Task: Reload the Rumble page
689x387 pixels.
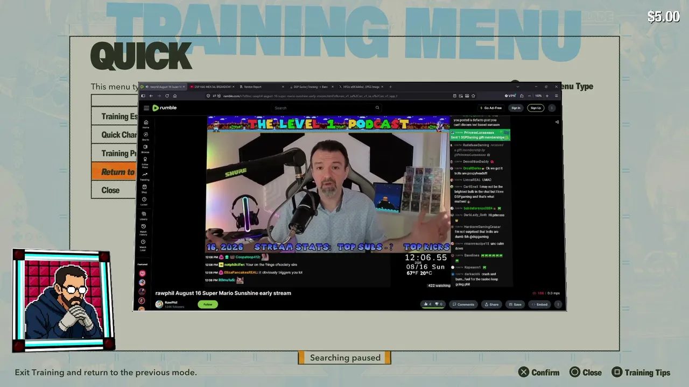Action: 167,96
